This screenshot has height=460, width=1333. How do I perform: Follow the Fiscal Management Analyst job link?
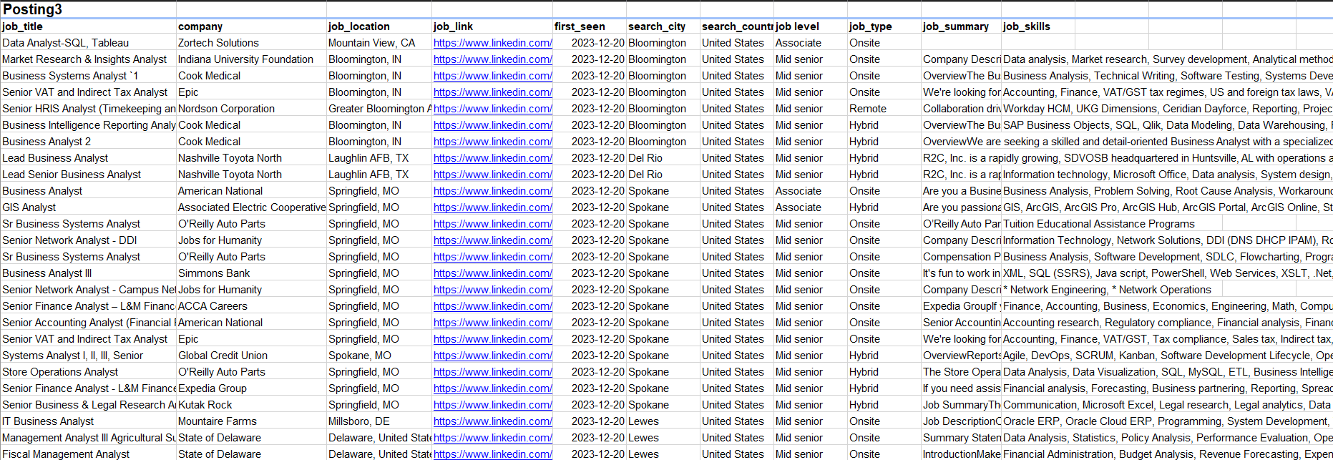492,454
